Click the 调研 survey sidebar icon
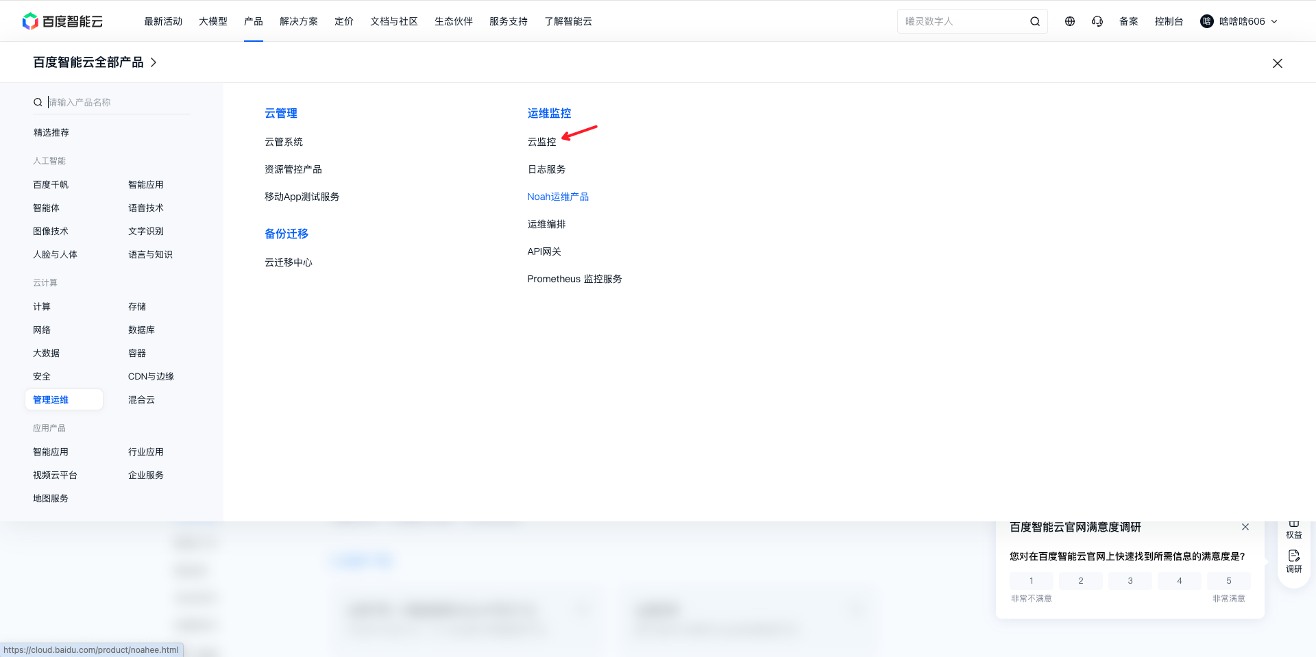1316x657 pixels. point(1294,562)
